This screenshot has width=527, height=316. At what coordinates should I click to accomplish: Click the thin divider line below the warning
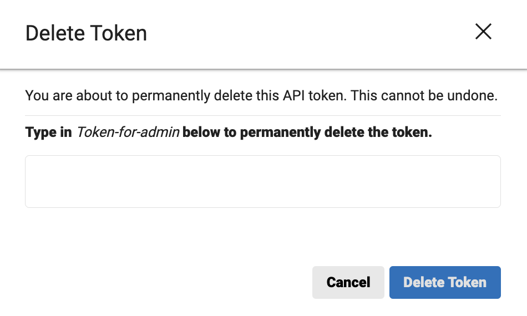point(262,115)
